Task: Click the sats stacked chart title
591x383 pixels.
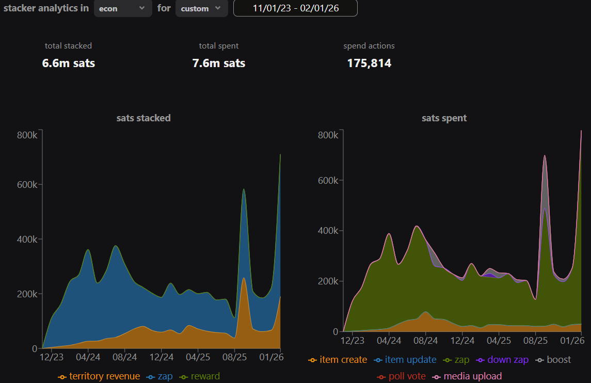Action: [143, 118]
